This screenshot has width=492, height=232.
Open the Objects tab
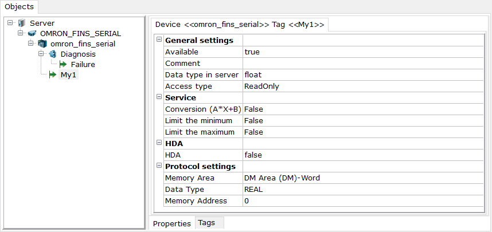19,6
